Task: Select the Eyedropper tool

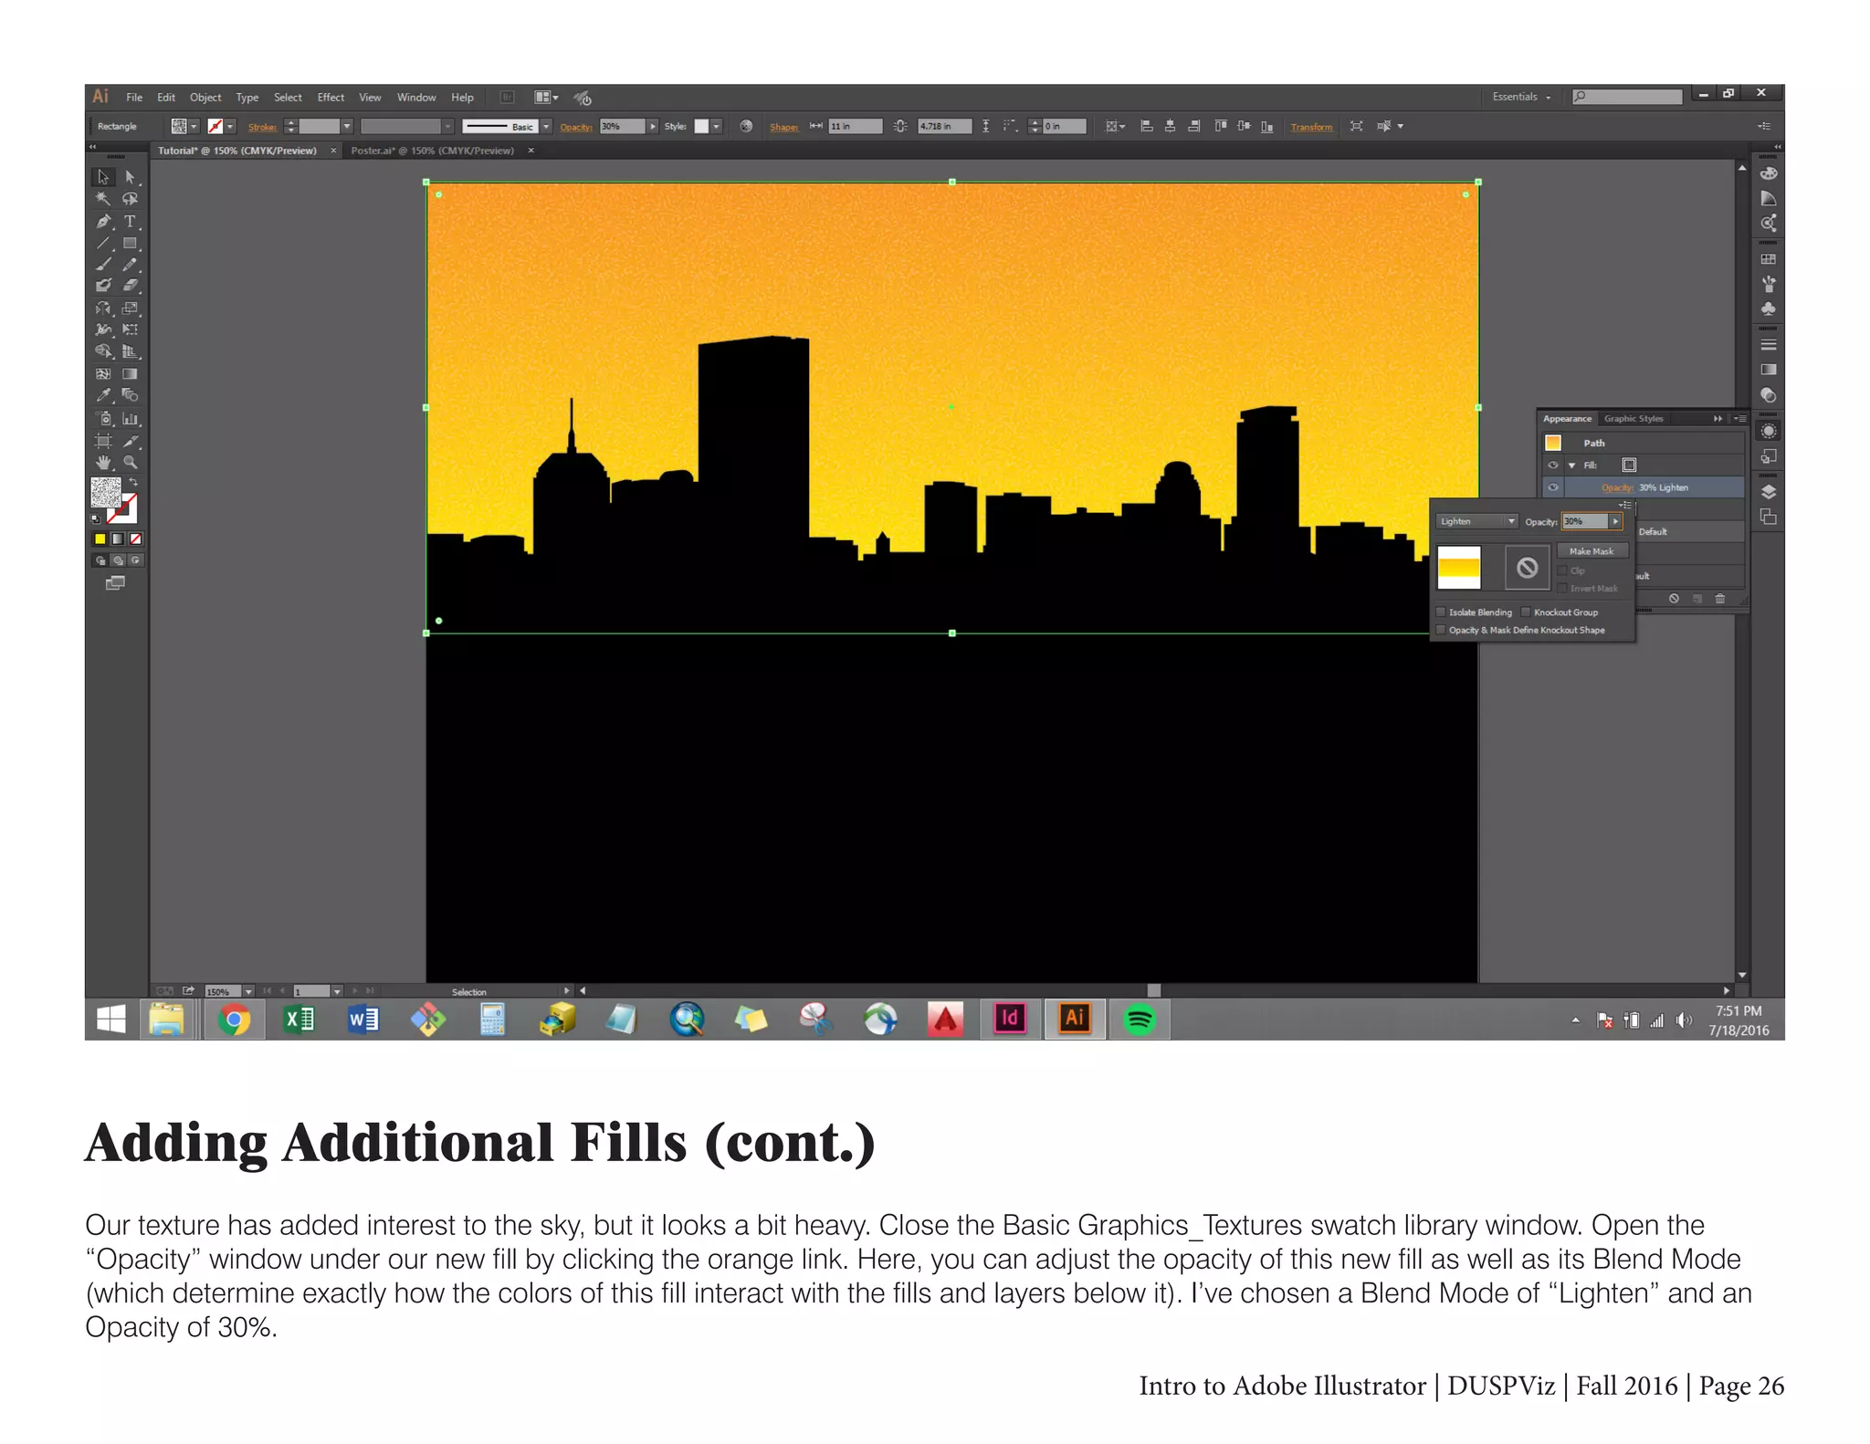Action: coord(103,395)
